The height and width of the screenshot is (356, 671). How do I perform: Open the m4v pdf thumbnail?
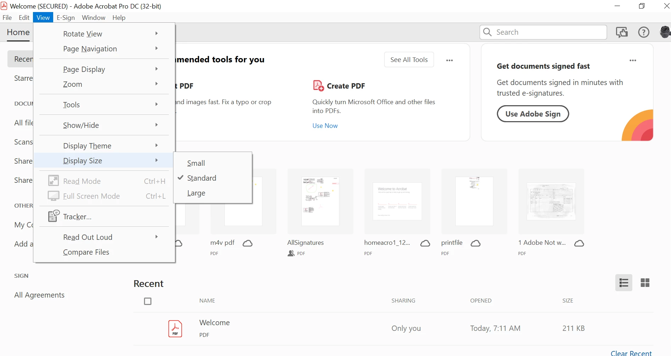(x=243, y=201)
